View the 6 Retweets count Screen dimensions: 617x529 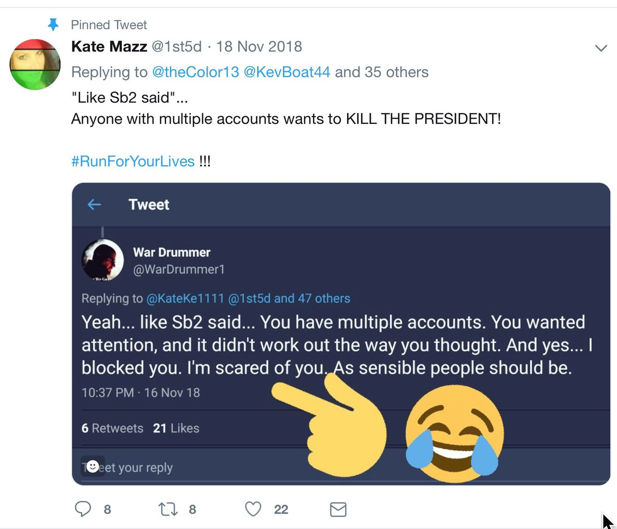click(112, 428)
